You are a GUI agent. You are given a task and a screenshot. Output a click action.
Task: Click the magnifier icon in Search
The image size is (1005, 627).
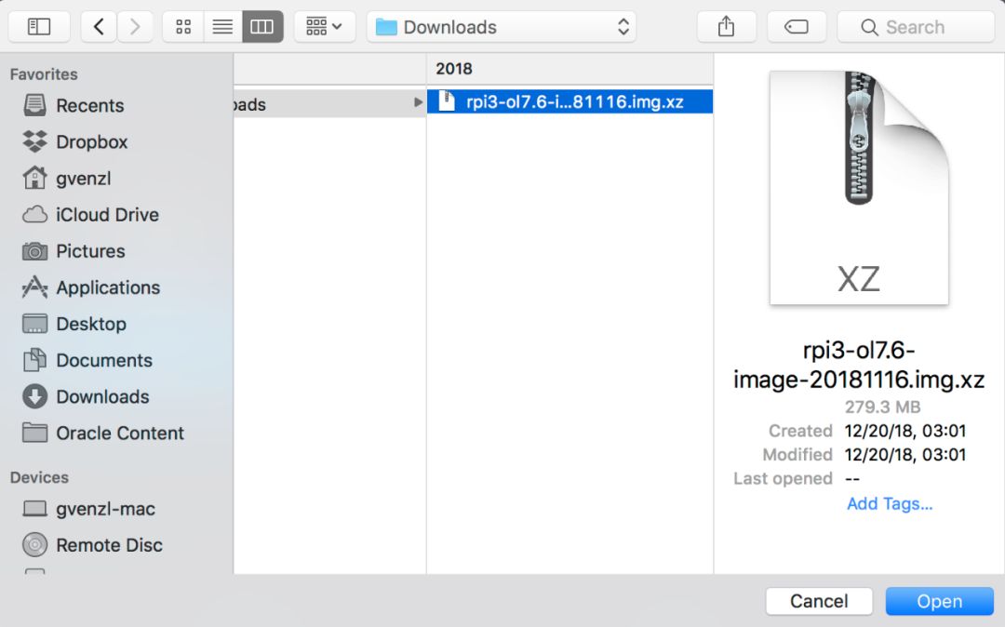pos(869,27)
